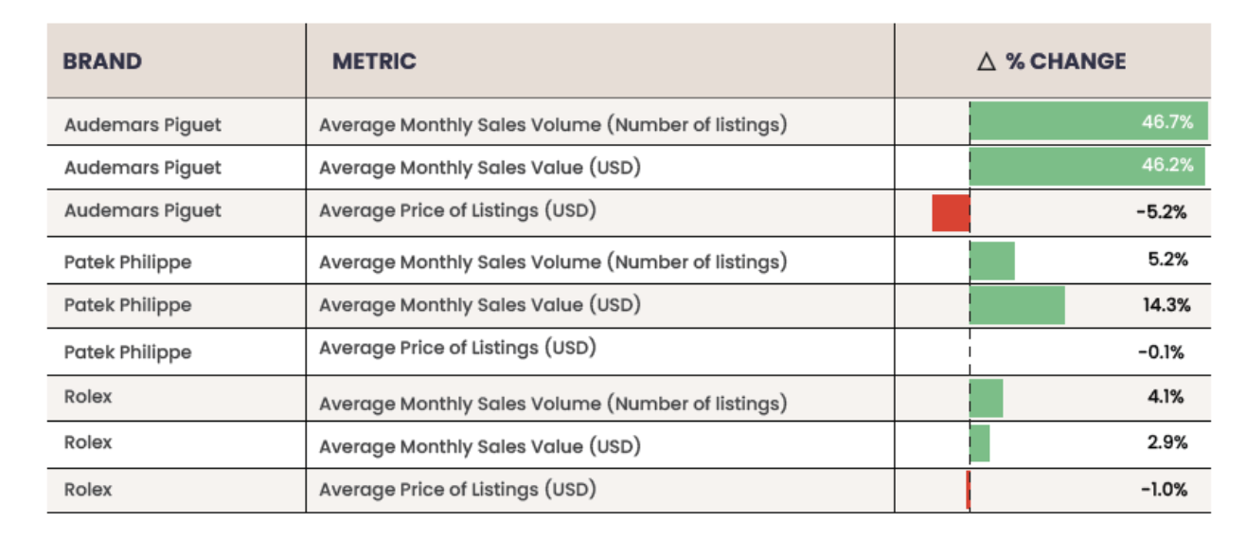Select Rolex's green 4.1% sales volume bar
The width and height of the screenshot is (1246, 559).
pyautogui.click(x=987, y=398)
